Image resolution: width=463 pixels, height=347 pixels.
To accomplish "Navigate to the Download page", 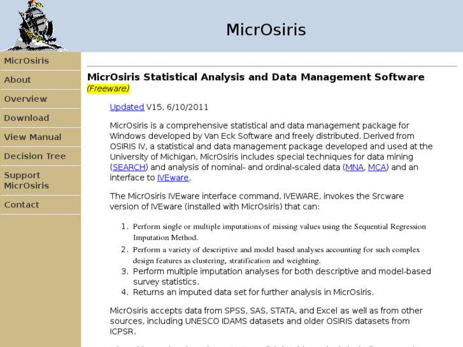I will coord(27,118).
